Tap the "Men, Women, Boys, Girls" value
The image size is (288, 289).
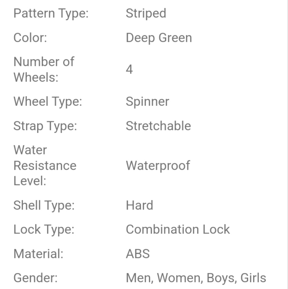coord(196,278)
